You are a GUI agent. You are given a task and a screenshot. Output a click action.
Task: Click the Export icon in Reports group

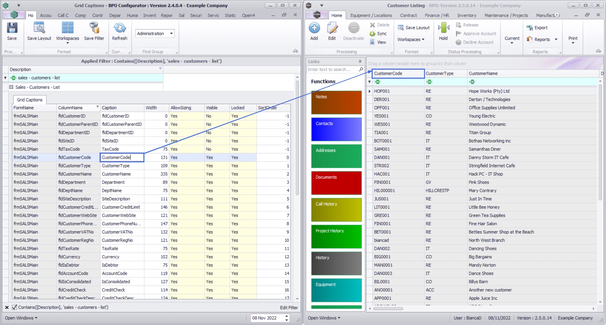pos(530,28)
